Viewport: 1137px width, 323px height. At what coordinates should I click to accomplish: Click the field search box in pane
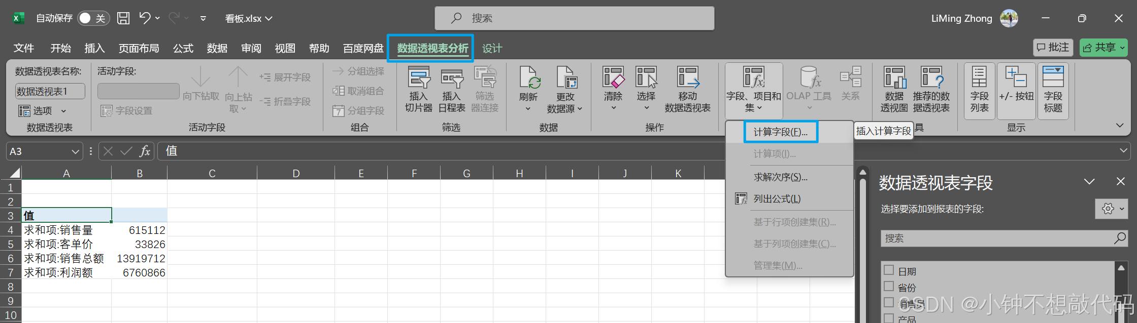click(x=997, y=238)
